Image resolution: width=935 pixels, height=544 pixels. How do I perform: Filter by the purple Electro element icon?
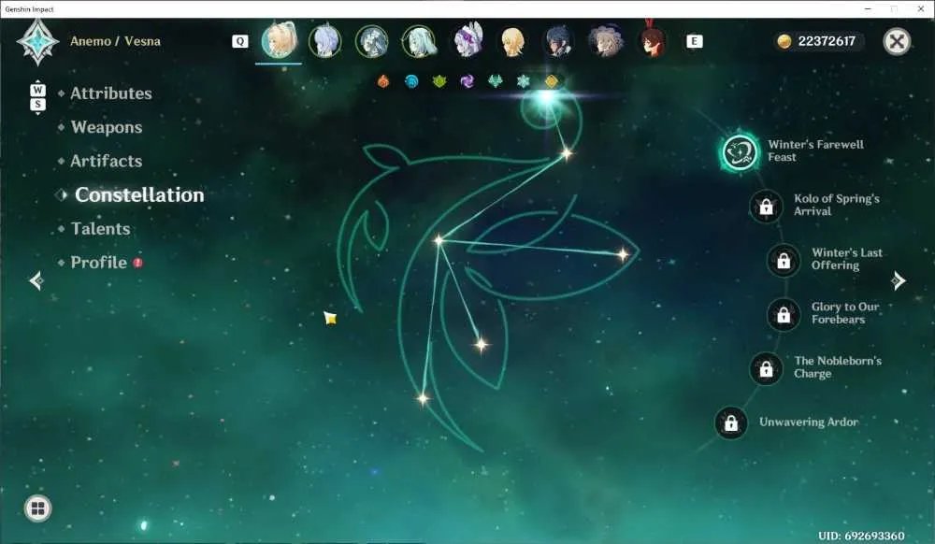[x=467, y=81]
